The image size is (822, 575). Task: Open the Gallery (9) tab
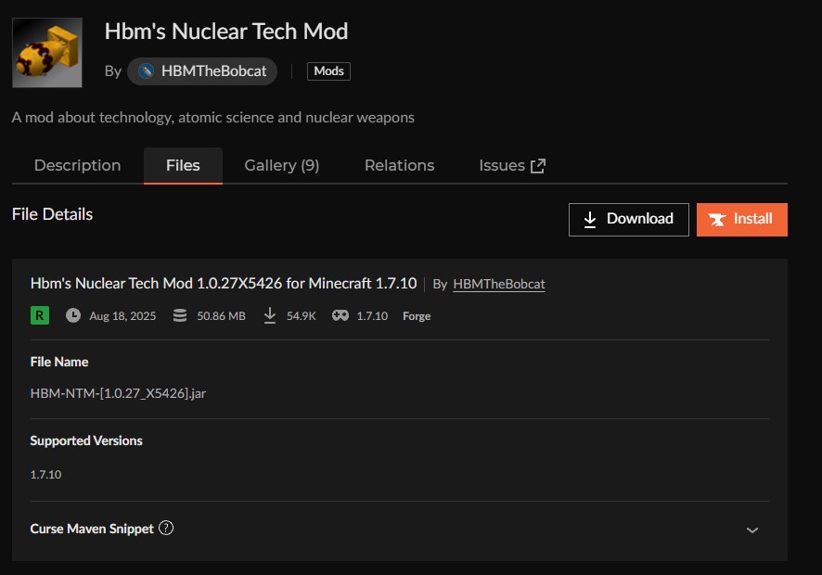point(281,165)
